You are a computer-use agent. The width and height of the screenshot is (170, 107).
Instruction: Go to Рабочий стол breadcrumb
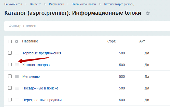click(13, 4)
